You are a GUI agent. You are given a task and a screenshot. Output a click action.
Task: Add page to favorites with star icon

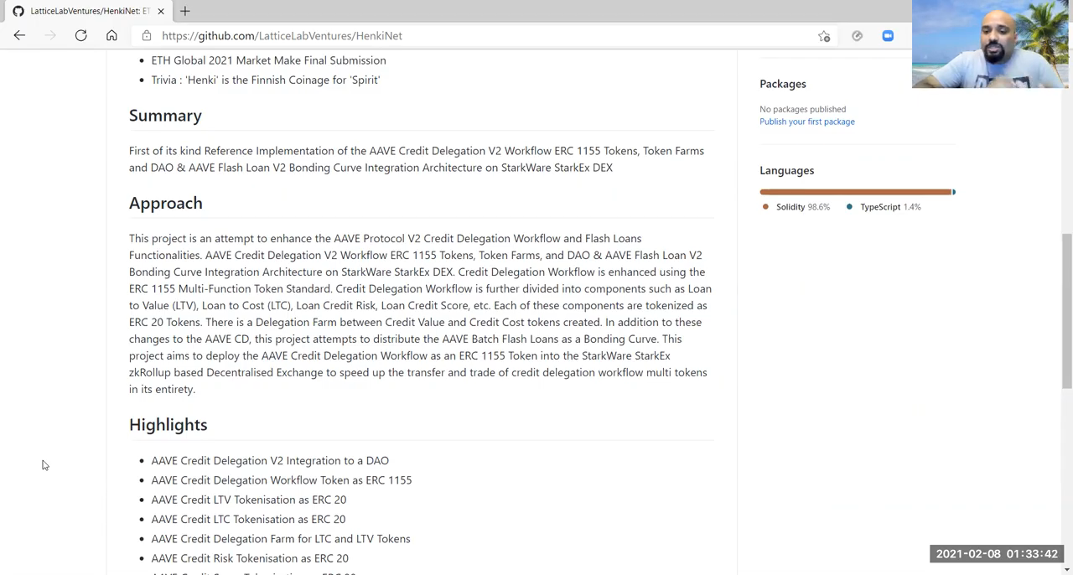click(x=824, y=36)
